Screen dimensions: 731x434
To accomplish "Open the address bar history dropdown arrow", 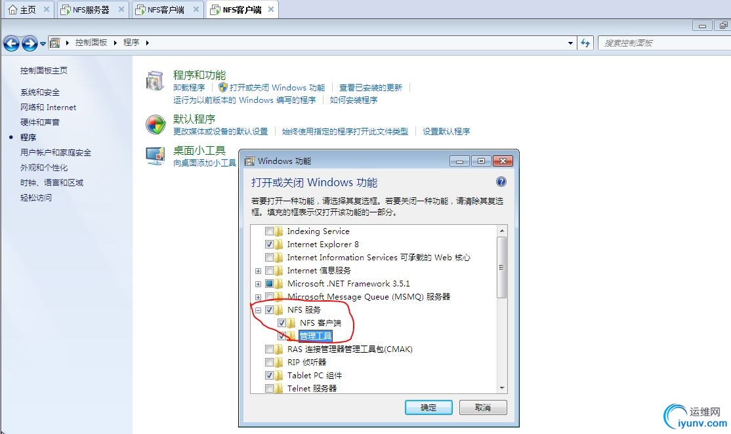I will [x=570, y=43].
